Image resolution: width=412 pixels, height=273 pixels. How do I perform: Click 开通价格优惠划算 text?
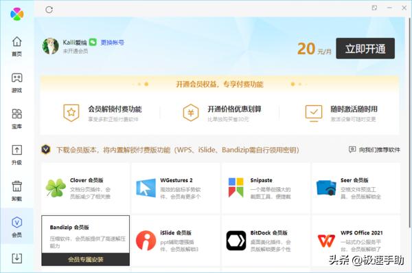click(234, 109)
